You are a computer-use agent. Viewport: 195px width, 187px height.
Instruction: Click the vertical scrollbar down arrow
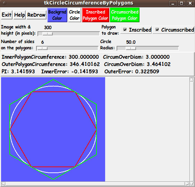pos(192,184)
